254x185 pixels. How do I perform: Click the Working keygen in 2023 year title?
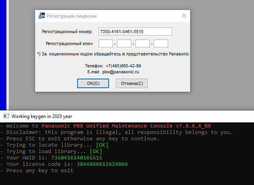42,116
